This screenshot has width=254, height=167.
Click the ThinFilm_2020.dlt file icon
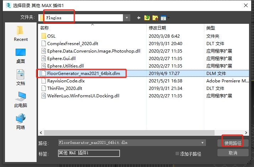(x=44, y=88)
